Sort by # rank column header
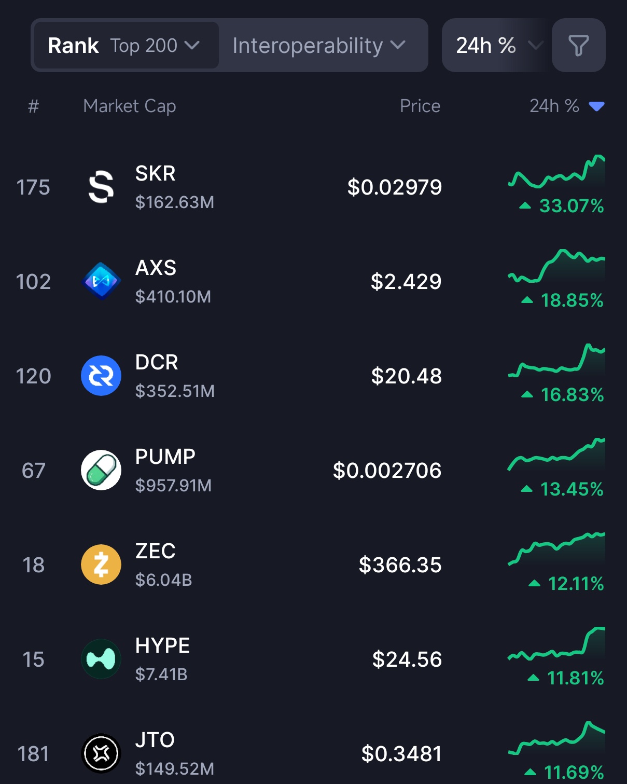 click(x=34, y=106)
